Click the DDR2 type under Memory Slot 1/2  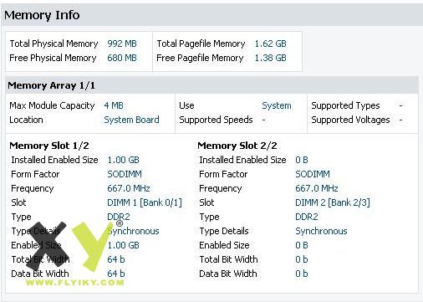(x=119, y=217)
